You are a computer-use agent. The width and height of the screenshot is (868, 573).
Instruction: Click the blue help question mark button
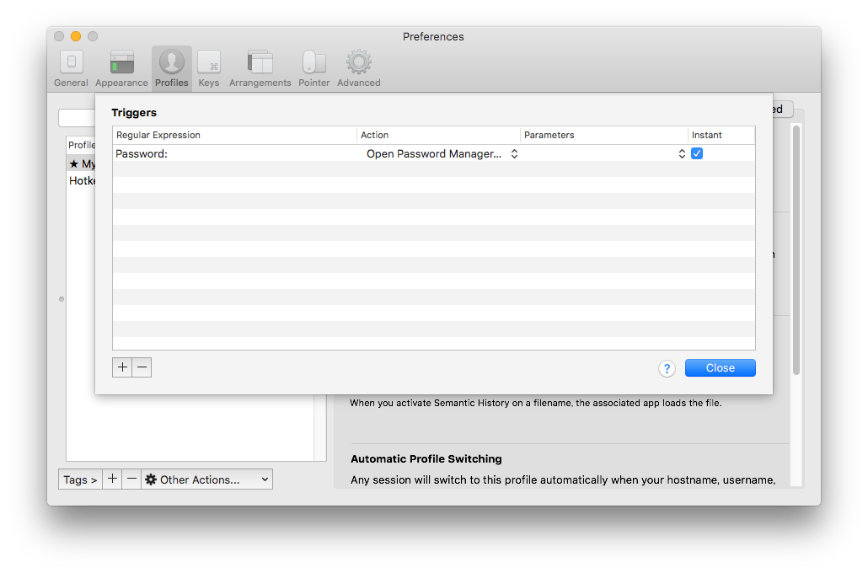(667, 368)
